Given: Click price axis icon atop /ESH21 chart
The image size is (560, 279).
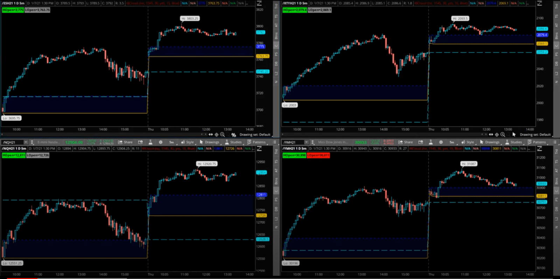Looking at the screenshot, I should [259, 3].
